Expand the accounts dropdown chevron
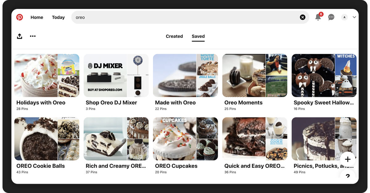 coord(354,17)
